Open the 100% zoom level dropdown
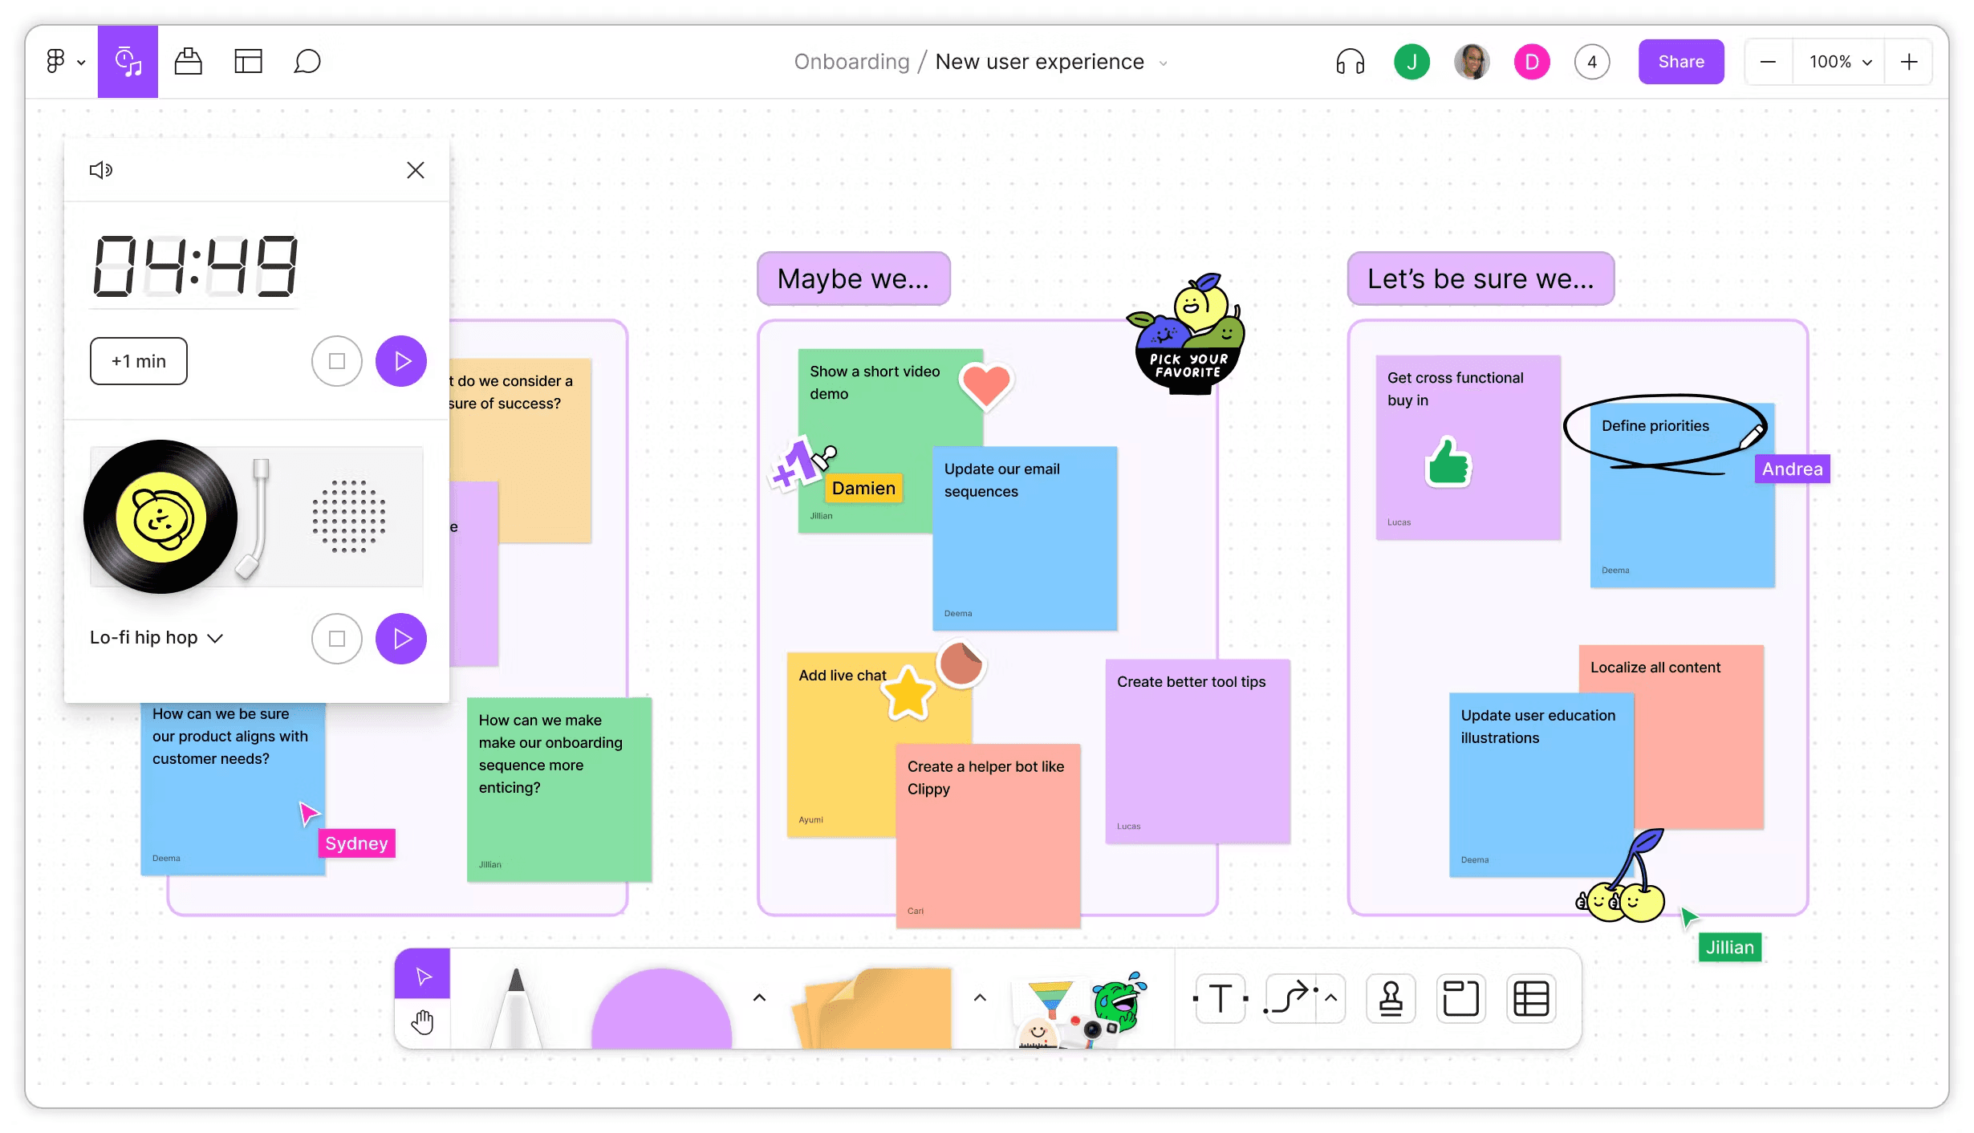 click(x=1840, y=62)
